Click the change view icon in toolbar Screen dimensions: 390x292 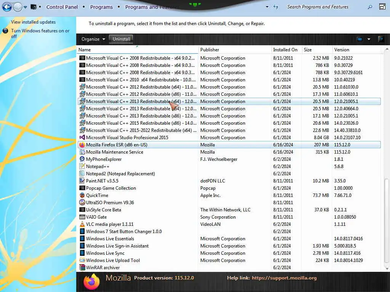click(360, 39)
